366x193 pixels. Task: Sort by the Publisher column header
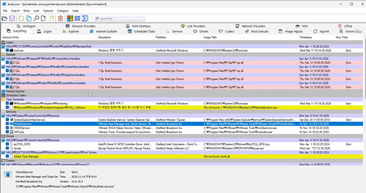point(178,37)
